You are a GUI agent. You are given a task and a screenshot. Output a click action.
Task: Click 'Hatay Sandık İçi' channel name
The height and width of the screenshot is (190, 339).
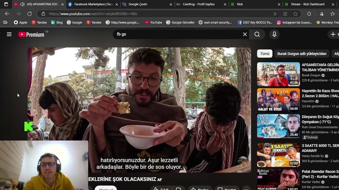pos(313,156)
